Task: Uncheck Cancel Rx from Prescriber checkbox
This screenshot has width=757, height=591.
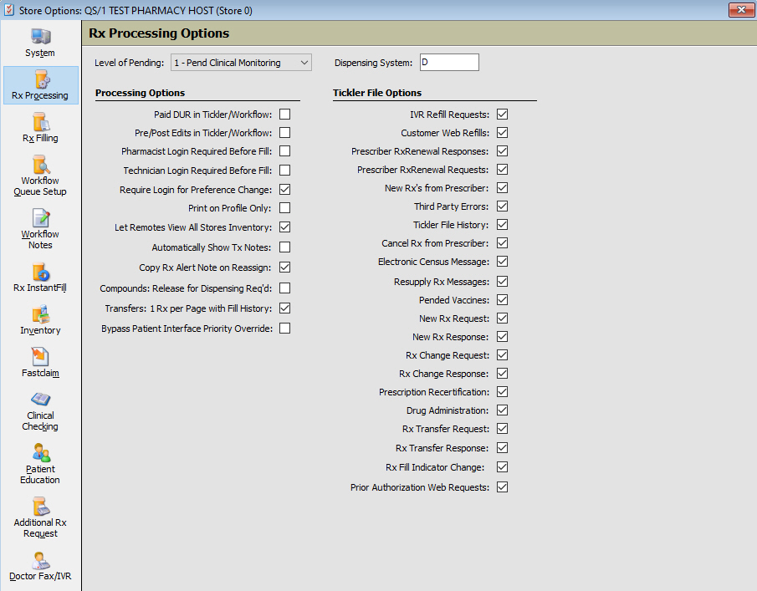Action: click(502, 243)
